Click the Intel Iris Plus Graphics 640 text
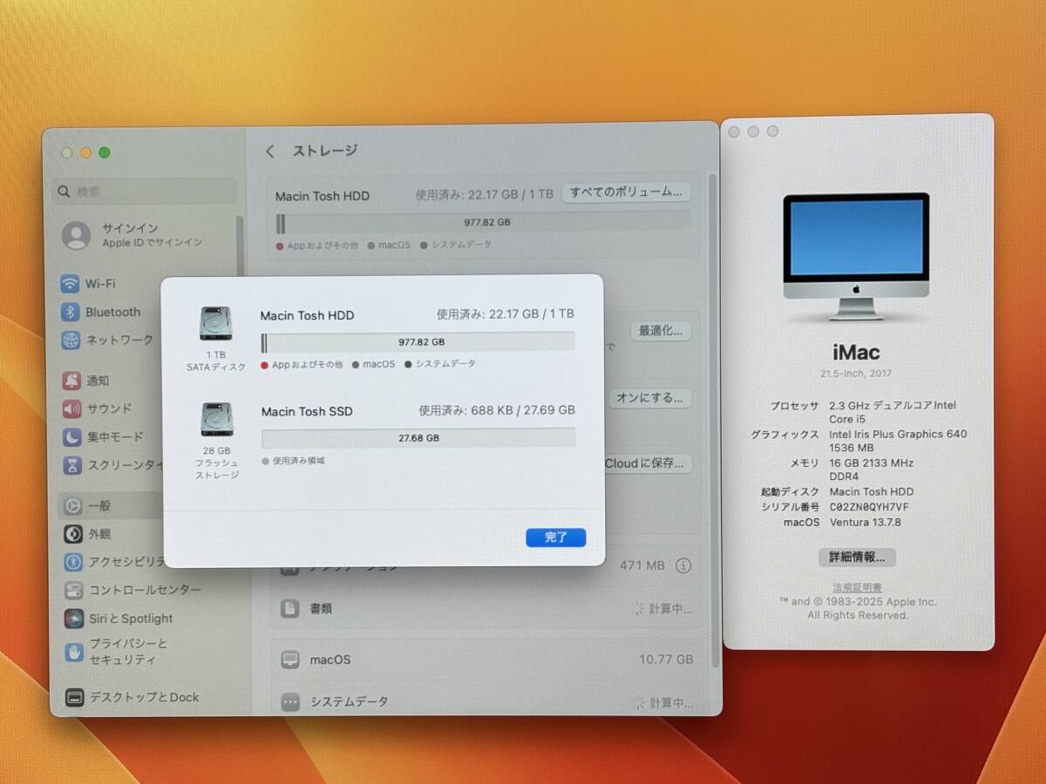1046x784 pixels. click(x=898, y=434)
